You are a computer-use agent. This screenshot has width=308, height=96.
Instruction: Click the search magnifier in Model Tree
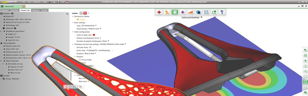[67, 14]
